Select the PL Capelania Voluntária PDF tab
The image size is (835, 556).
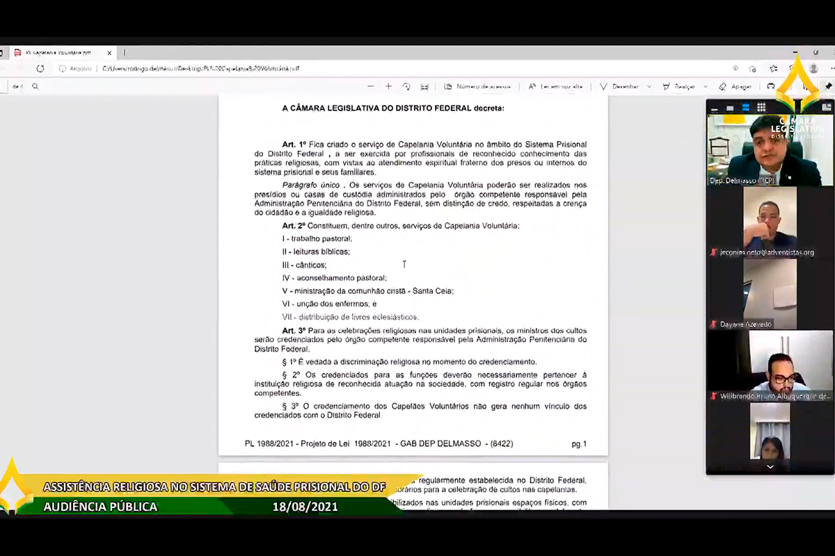pyautogui.click(x=58, y=53)
